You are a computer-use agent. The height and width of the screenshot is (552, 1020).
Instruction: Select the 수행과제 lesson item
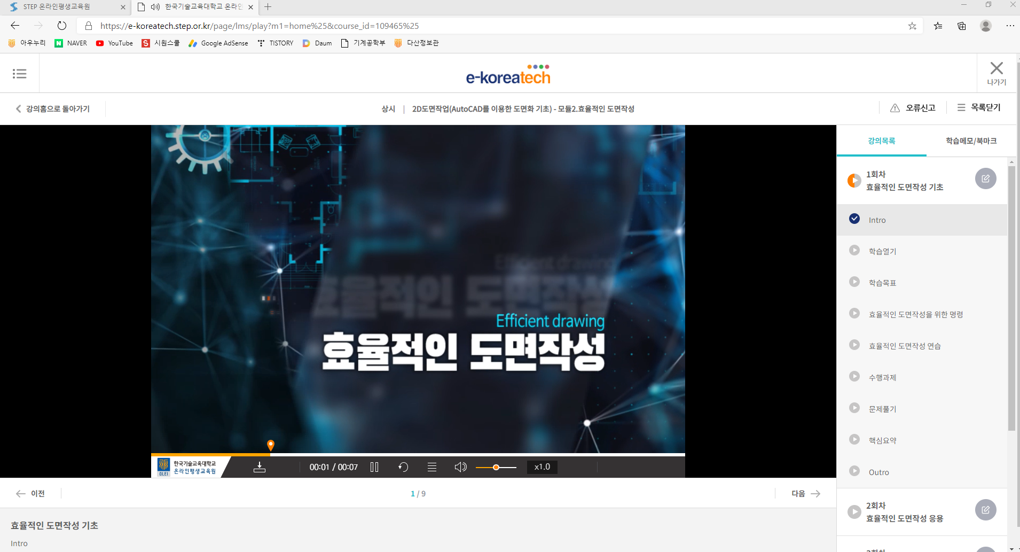(x=922, y=377)
